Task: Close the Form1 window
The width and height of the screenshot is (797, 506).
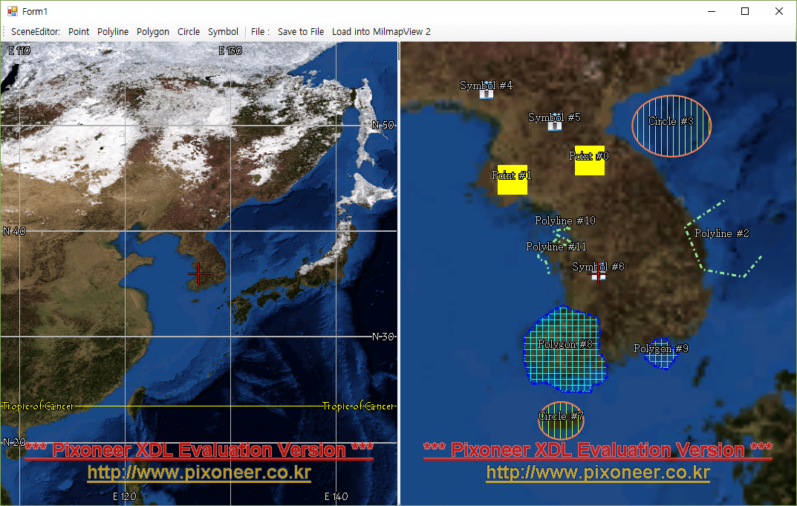Action: [778, 11]
